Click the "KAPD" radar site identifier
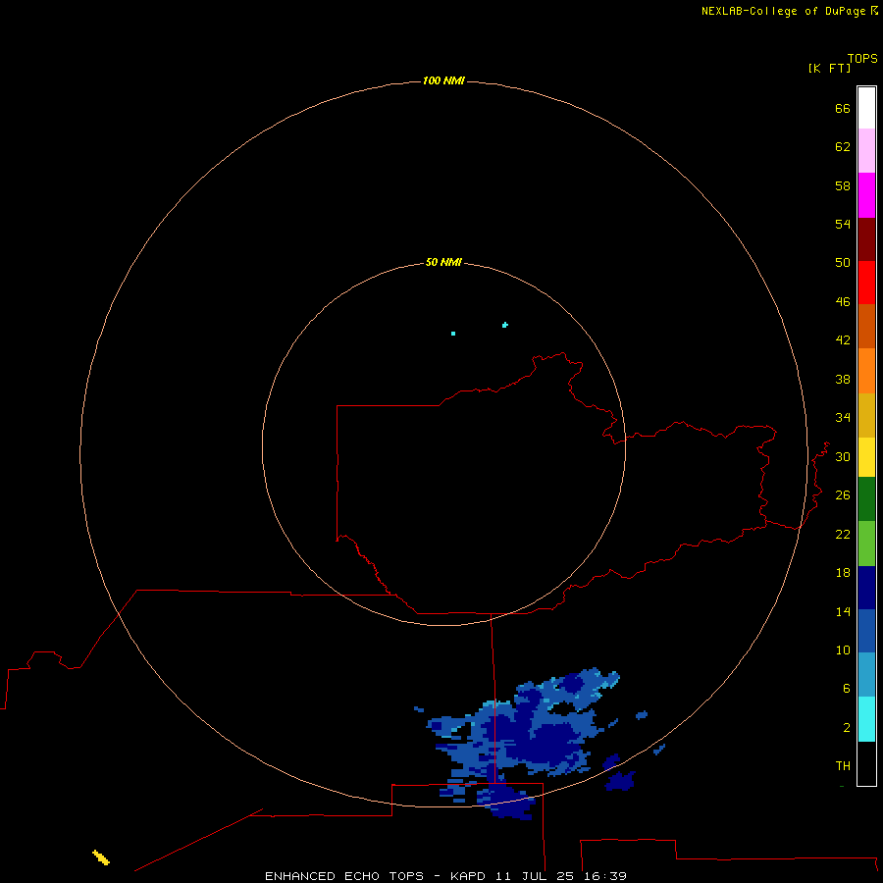Viewport: 883px width, 883px height. pyautogui.click(x=469, y=876)
